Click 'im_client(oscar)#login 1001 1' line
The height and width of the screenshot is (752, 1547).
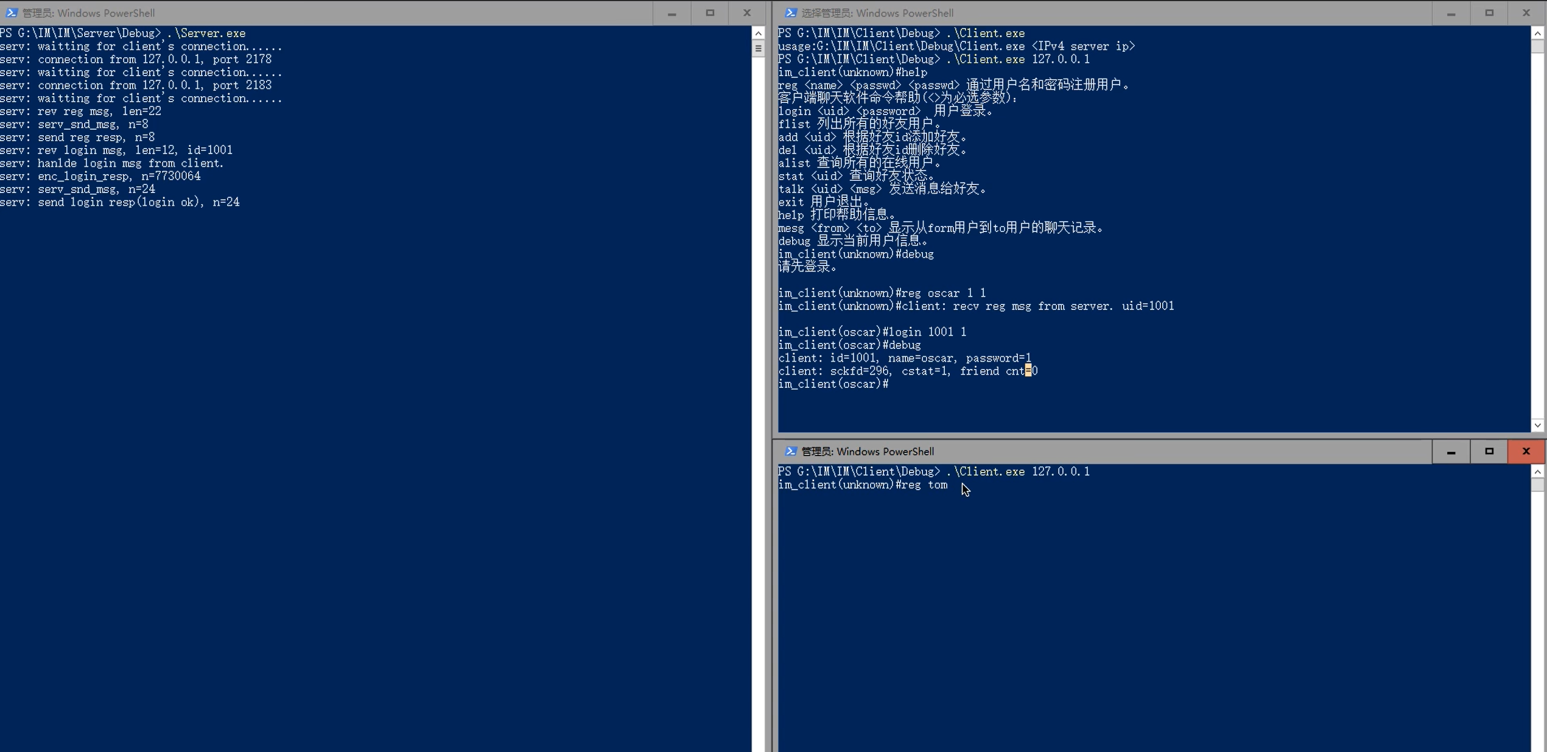872,332
